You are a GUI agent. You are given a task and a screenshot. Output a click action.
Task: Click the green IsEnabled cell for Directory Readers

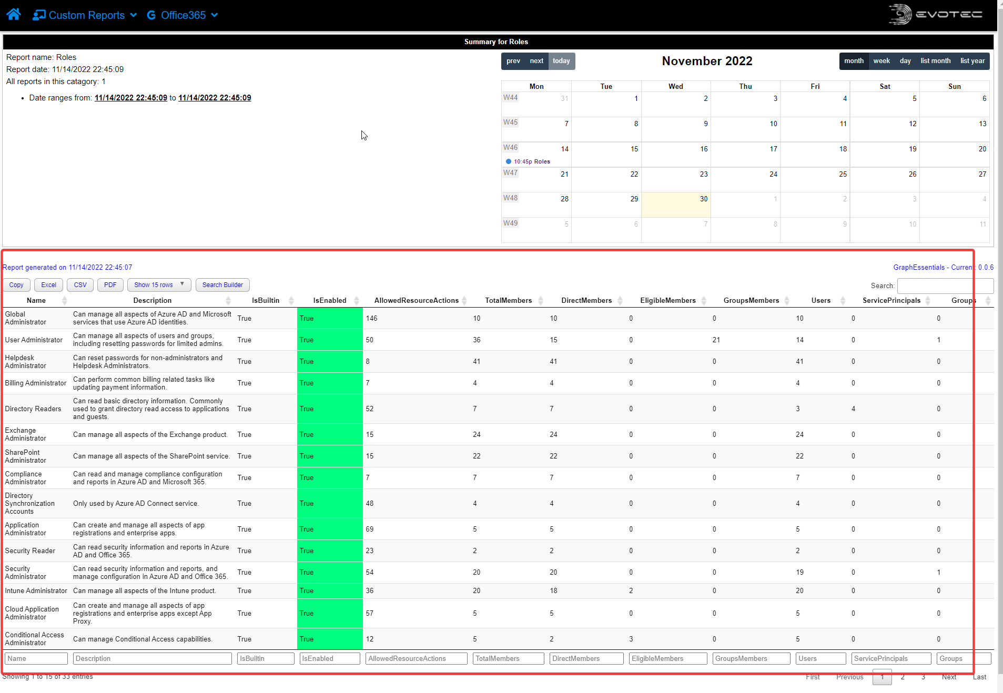pyautogui.click(x=330, y=409)
